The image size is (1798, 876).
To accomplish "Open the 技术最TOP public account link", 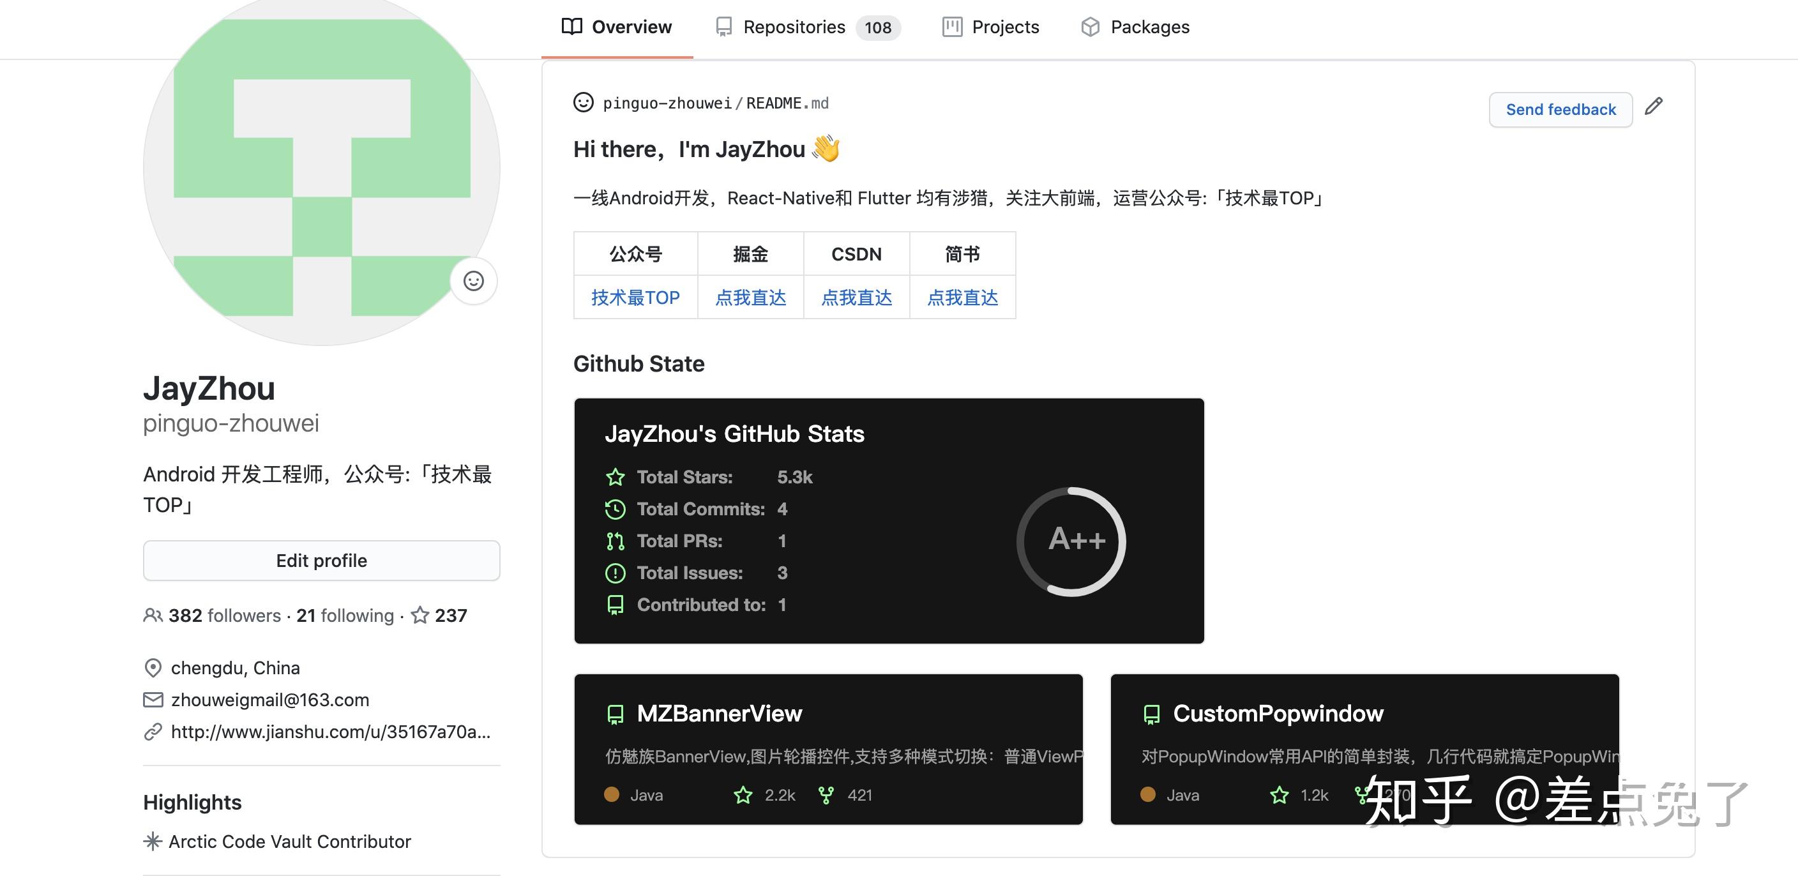I will pos(635,297).
